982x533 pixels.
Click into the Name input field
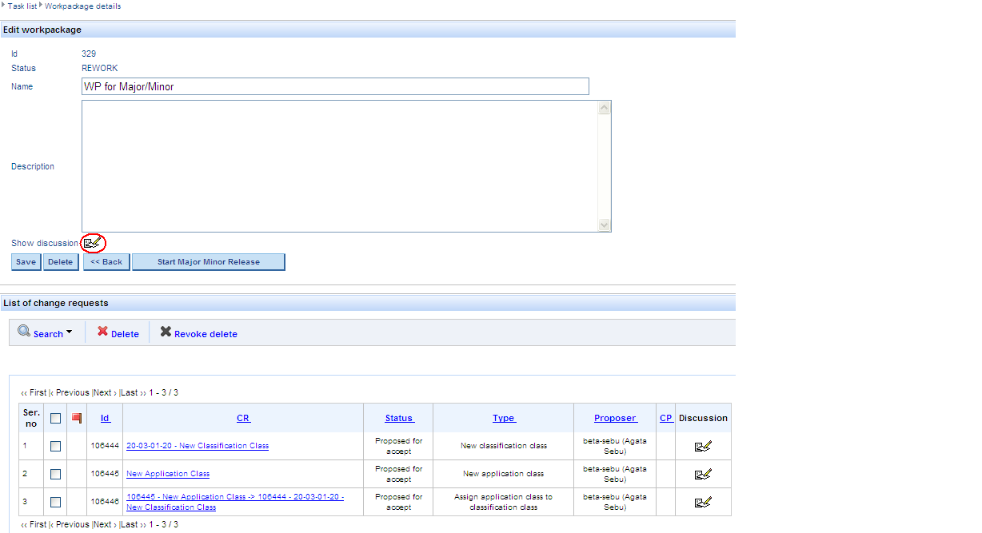point(335,86)
